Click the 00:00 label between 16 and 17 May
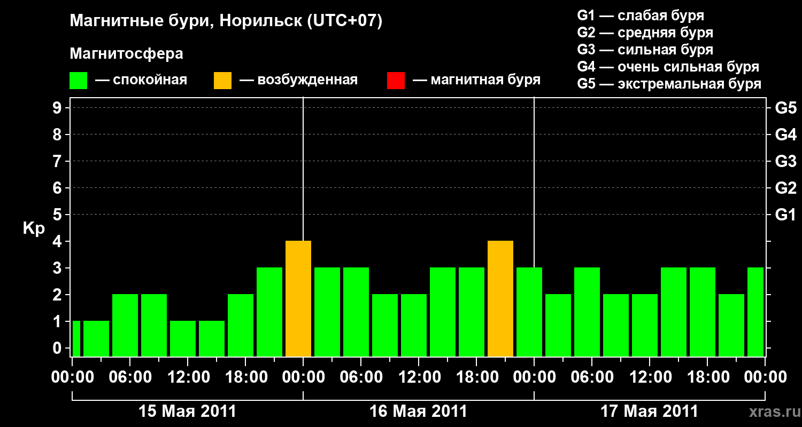Screen dimensions: 802x427 (x=534, y=377)
